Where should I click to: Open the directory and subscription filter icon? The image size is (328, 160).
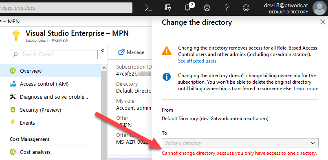[x=168, y=8]
